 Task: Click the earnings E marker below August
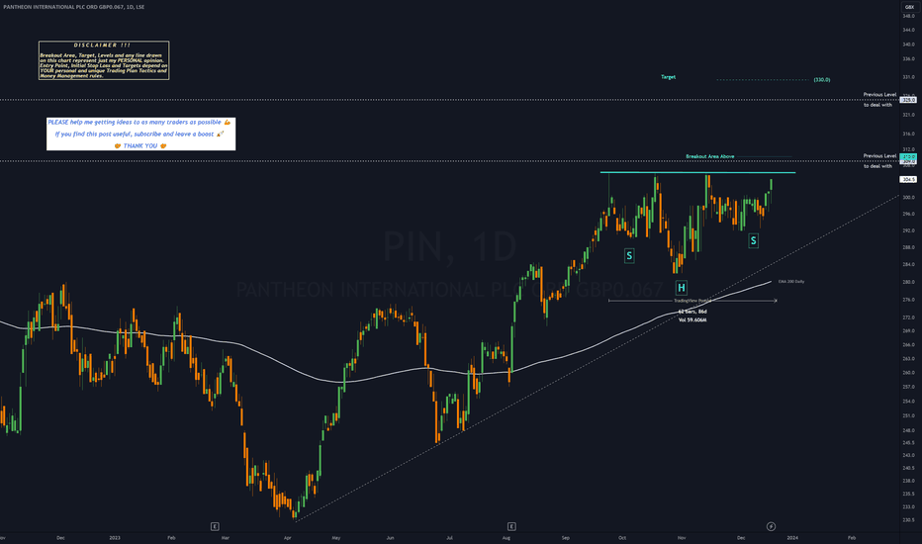511,526
